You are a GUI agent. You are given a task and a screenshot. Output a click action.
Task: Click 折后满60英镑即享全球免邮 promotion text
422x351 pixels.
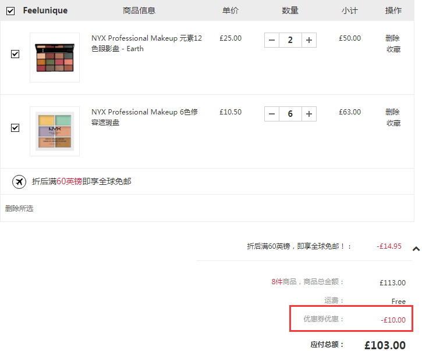pyautogui.click(x=81, y=182)
